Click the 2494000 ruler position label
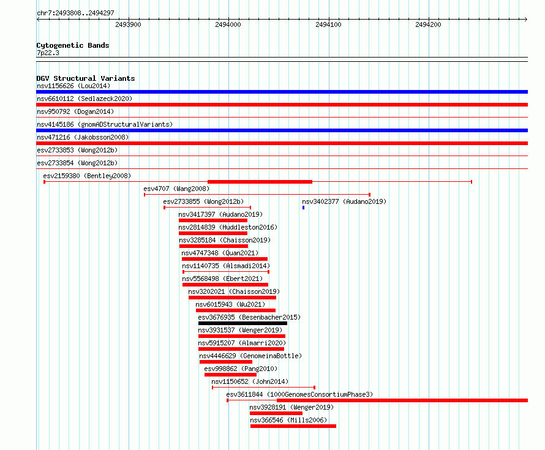The width and height of the screenshot is (545, 450). coord(228,24)
